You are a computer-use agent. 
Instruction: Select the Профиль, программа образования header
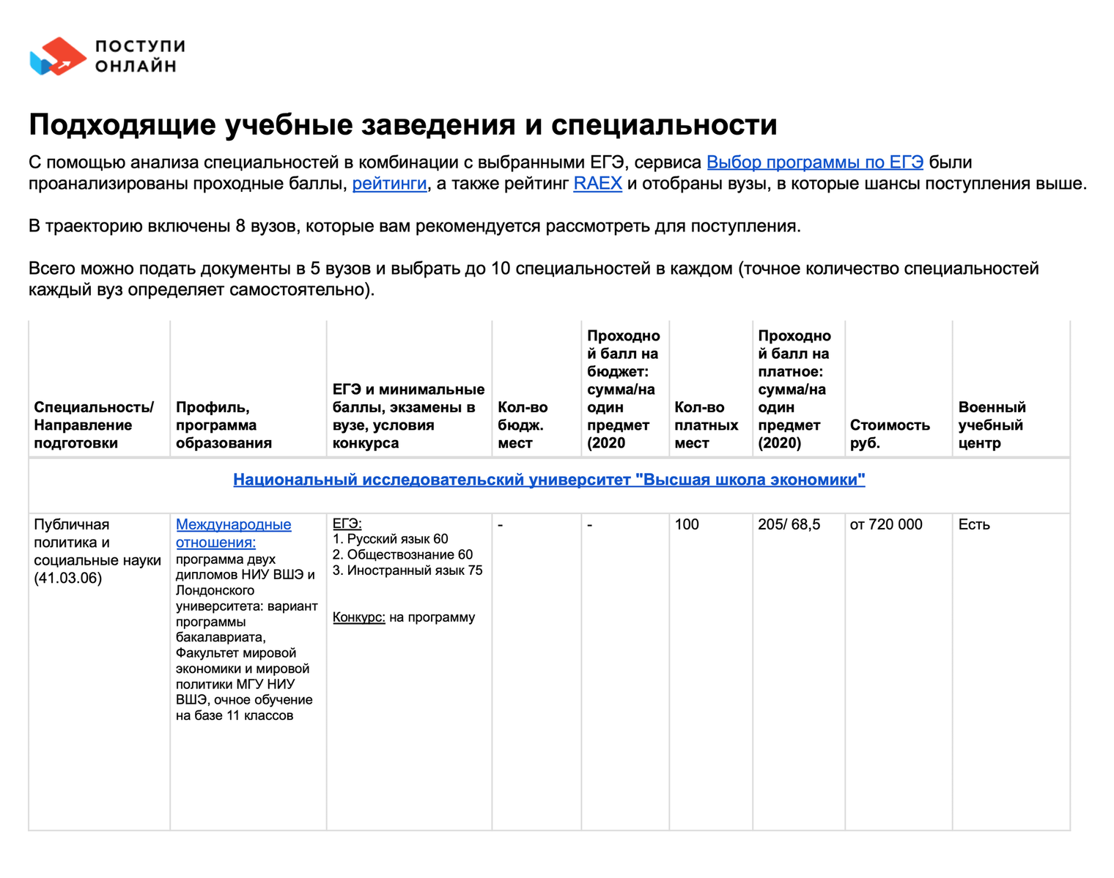(224, 425)
